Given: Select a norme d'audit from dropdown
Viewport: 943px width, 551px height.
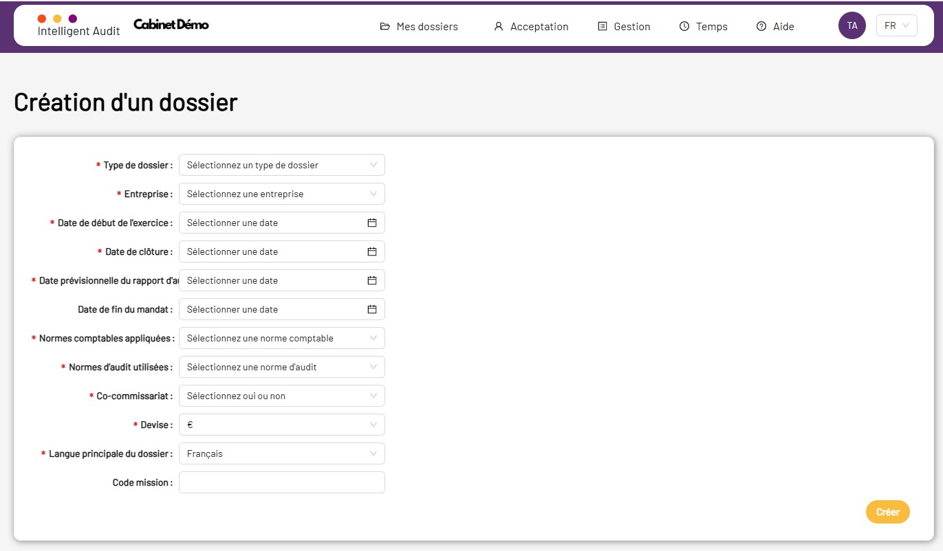Looking at the screenshot, I should click(x=281, y=367).
